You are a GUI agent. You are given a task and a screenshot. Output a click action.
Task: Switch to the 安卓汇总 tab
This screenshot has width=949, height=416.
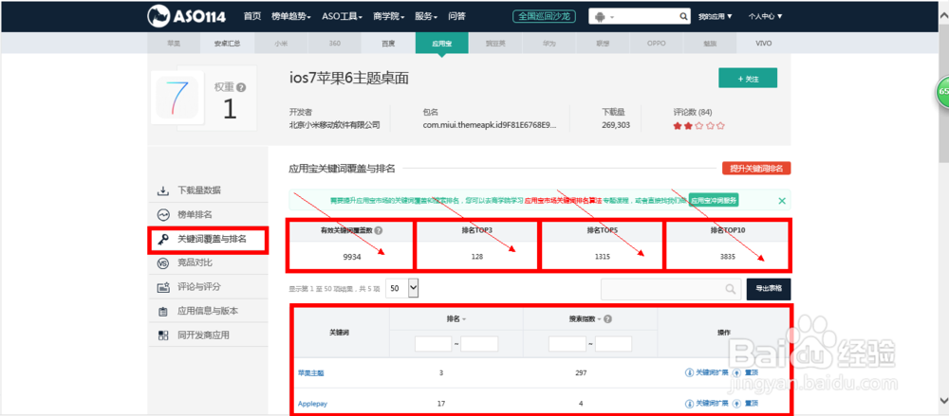tap(227, 44)
